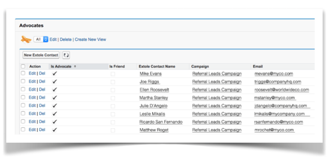Click Del for Ricardo San Fernando
This screenshot has width=328, height=159.
[x=42, y=121]
